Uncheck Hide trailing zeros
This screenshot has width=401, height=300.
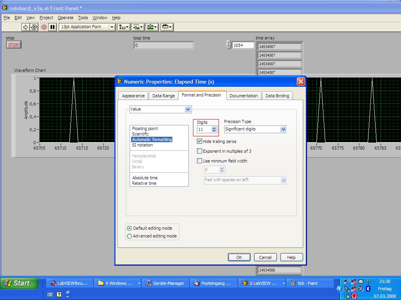point(200,141)
